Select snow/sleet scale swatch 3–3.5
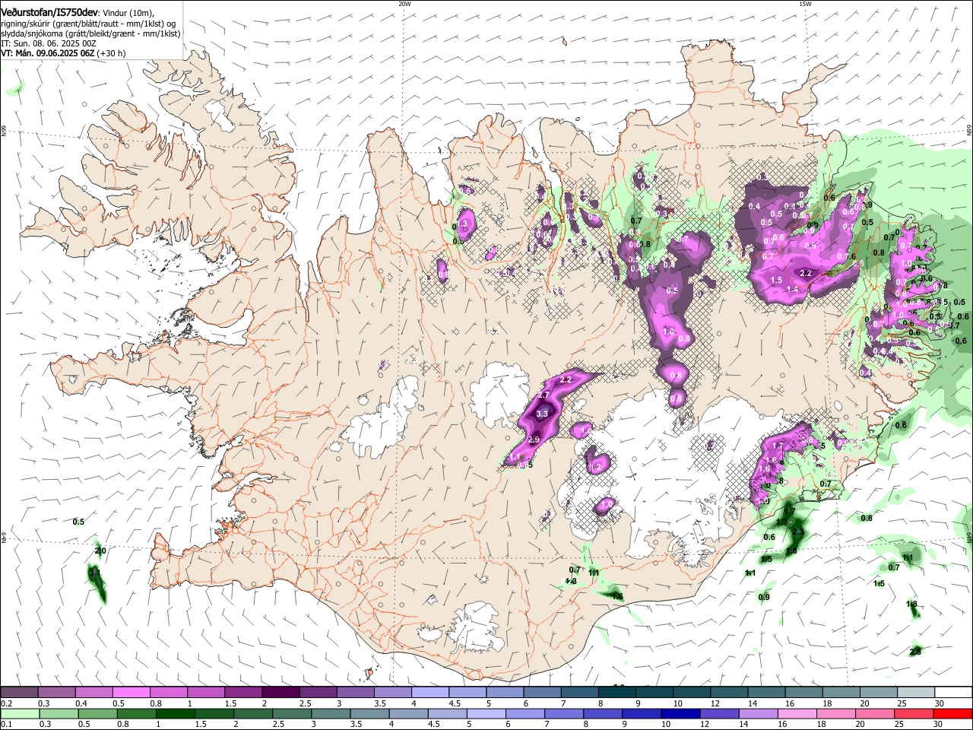Image resolution: width=973 pixels, height=730 pixels. 355,693
